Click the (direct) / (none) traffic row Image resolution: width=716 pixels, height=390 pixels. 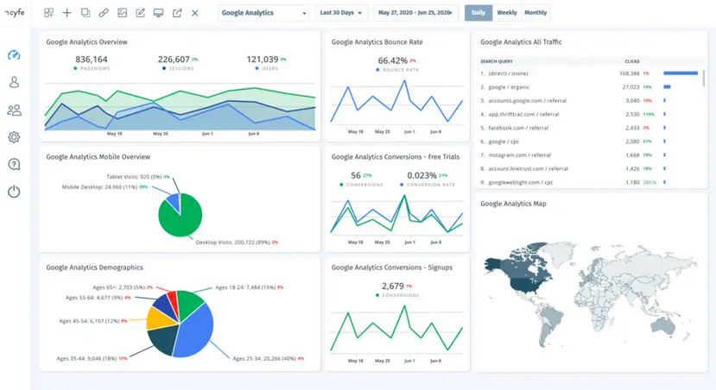(589, 73)
